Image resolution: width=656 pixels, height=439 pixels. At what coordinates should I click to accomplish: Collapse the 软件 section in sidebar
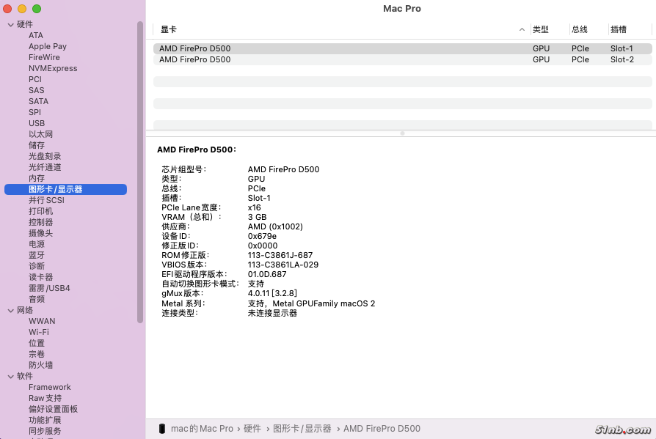(10, 377)
